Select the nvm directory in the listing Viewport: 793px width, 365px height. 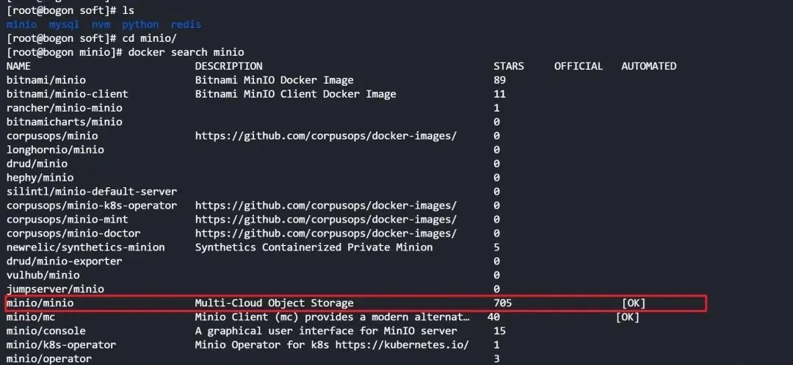[101, 24]
